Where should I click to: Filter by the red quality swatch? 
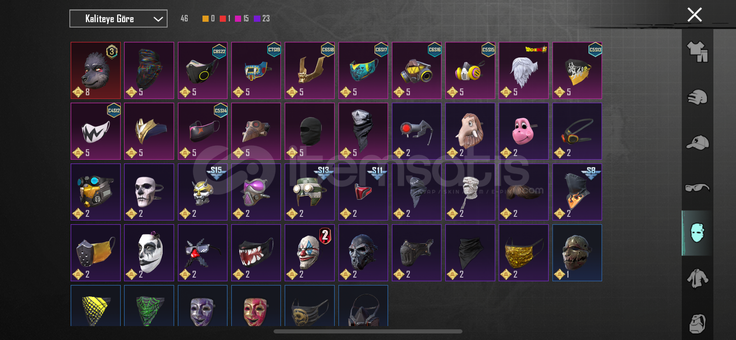223,18
